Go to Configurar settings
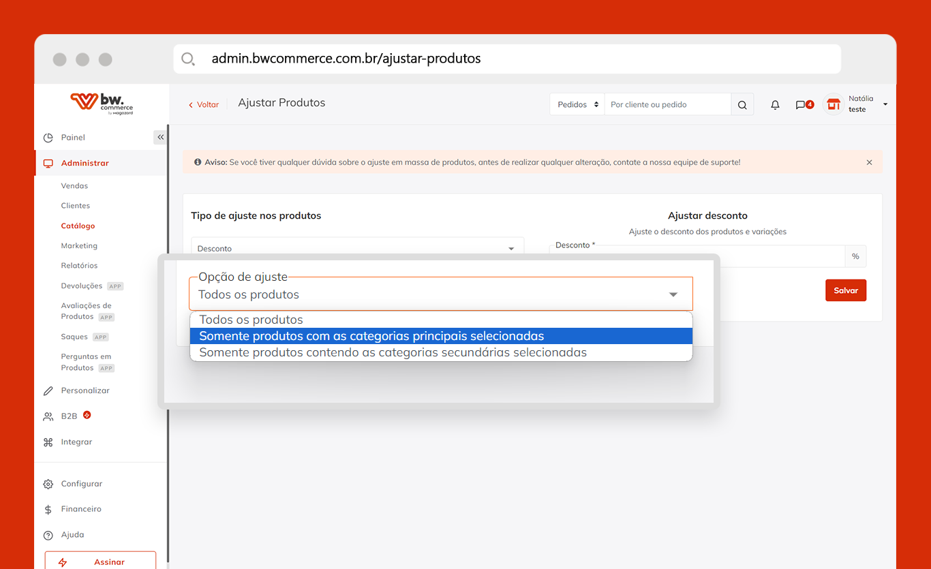931x569 pixels. 81,484
